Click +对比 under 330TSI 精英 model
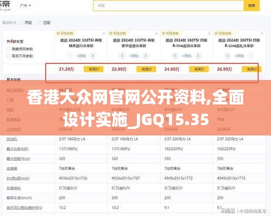The height and width of the screenshot is (216, 271). [81, 56]
